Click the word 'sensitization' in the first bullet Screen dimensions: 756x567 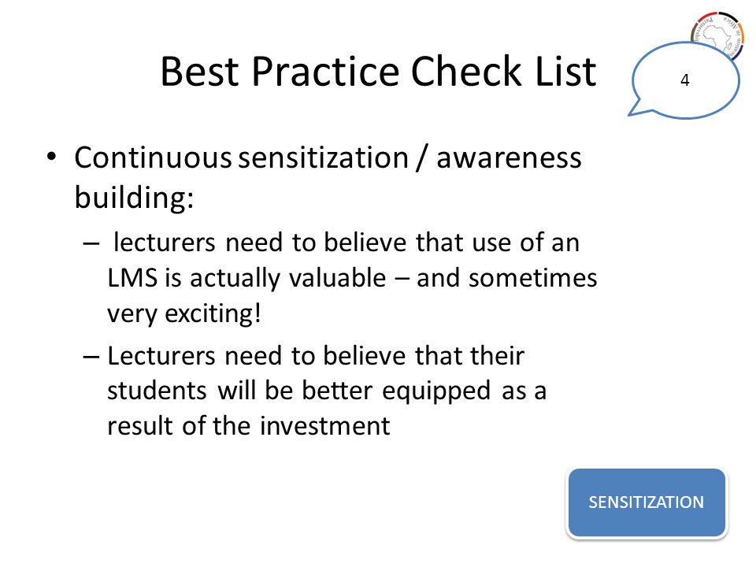pyautogui.click(x=324, y=157)
